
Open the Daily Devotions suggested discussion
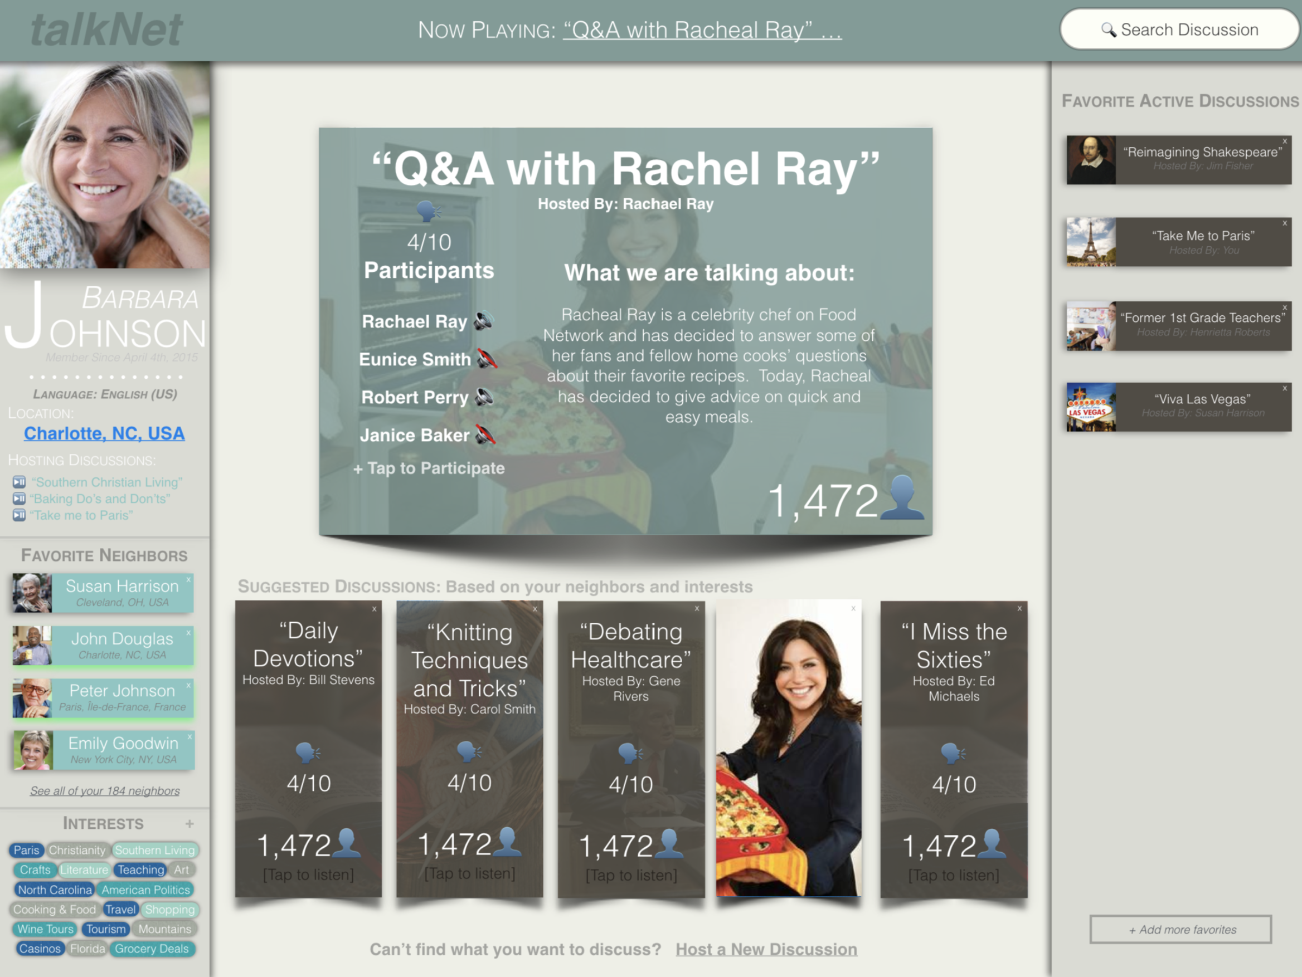pos(308,749)
